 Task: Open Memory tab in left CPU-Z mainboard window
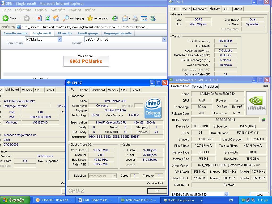click(27, 90)
